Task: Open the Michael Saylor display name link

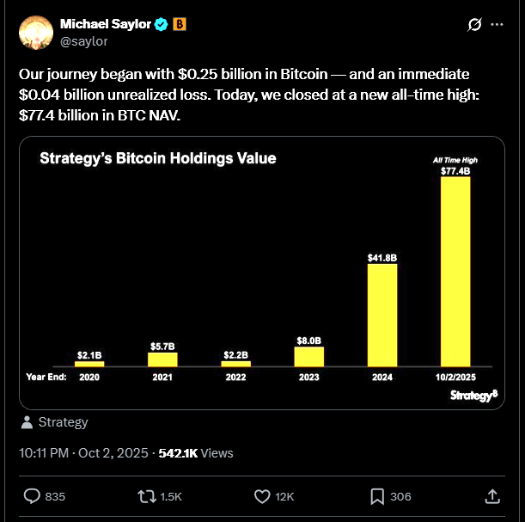Action: [105, 25]
